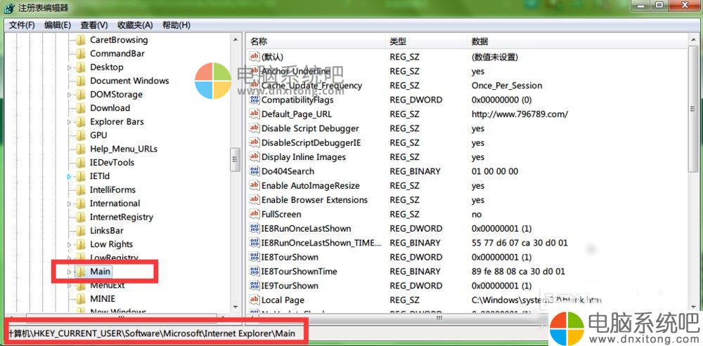The height and width of the screenshot is (346, 703).
Task: Click the tree pane scroll up arrow
Action: pos(236,39)
